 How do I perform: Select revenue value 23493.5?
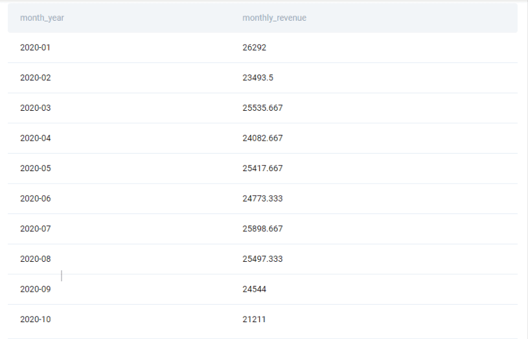click(258, 78)
